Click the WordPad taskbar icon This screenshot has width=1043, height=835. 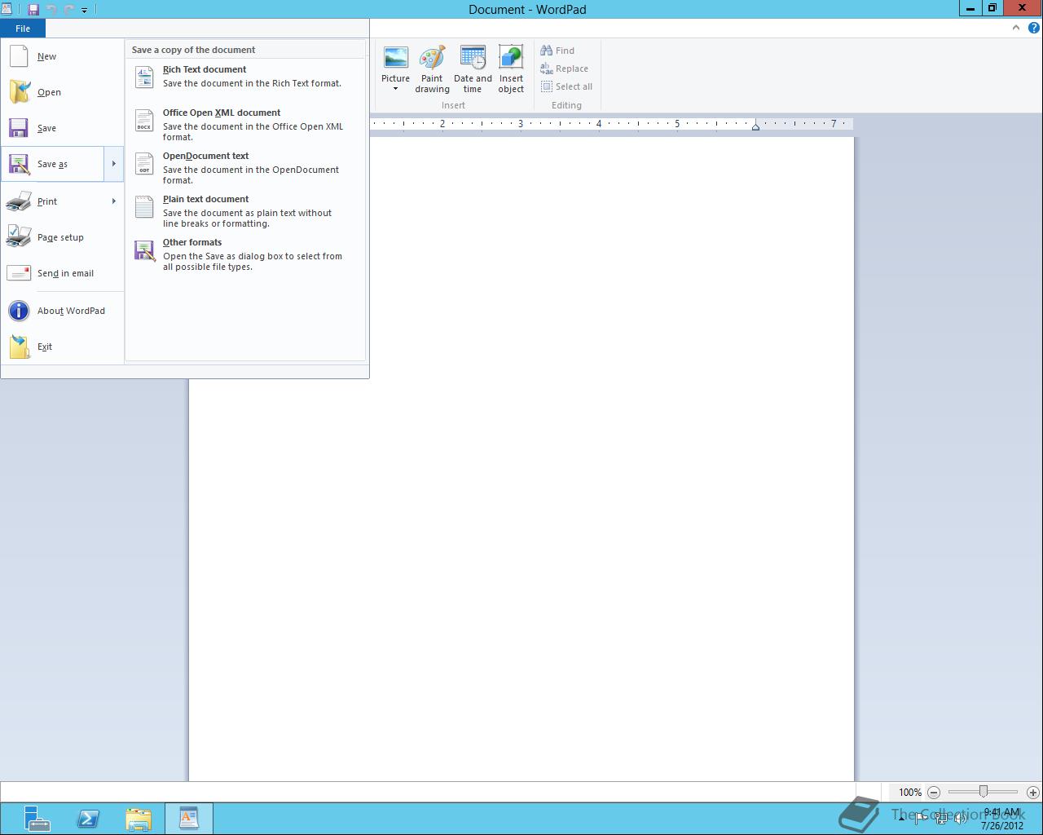(189, 819)
